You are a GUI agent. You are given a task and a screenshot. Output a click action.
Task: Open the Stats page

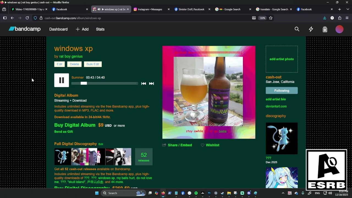click(x=100, y=29)
